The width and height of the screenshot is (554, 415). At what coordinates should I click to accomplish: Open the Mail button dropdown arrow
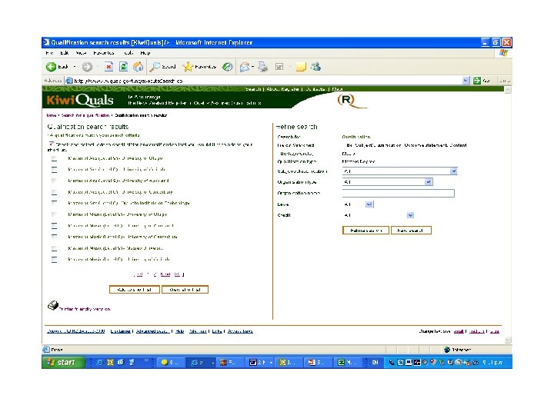[252, 67]
